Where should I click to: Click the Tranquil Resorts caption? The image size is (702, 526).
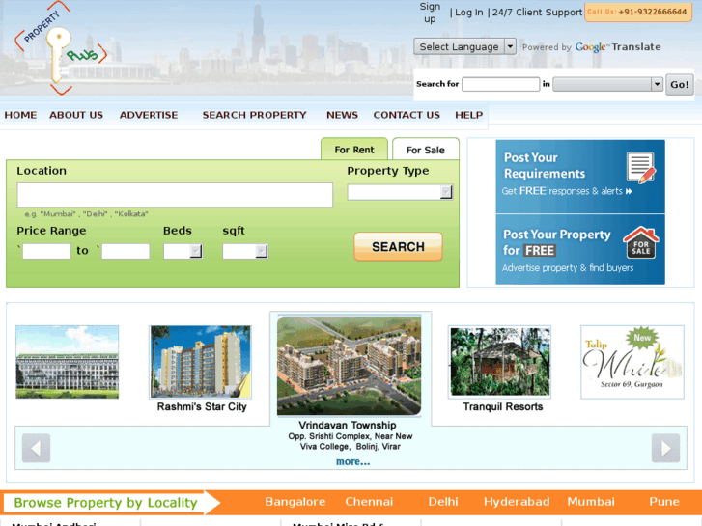(x=503, y=407)
